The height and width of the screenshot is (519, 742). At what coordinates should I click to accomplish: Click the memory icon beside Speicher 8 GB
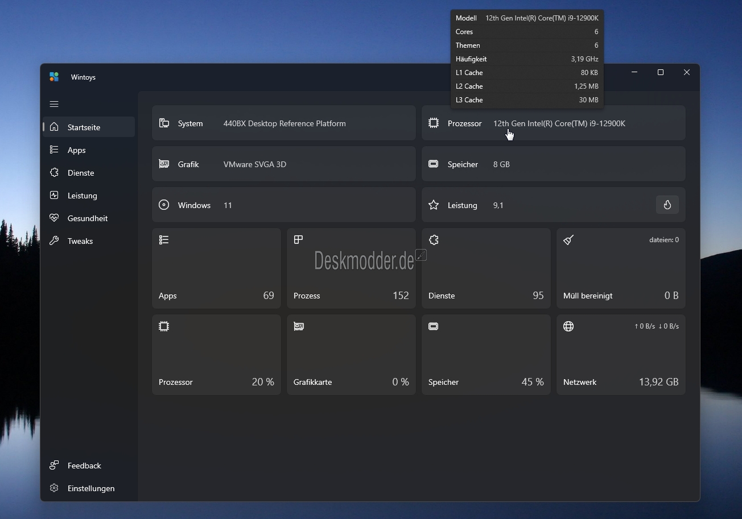pyautogui.click(x=434, y=164)
